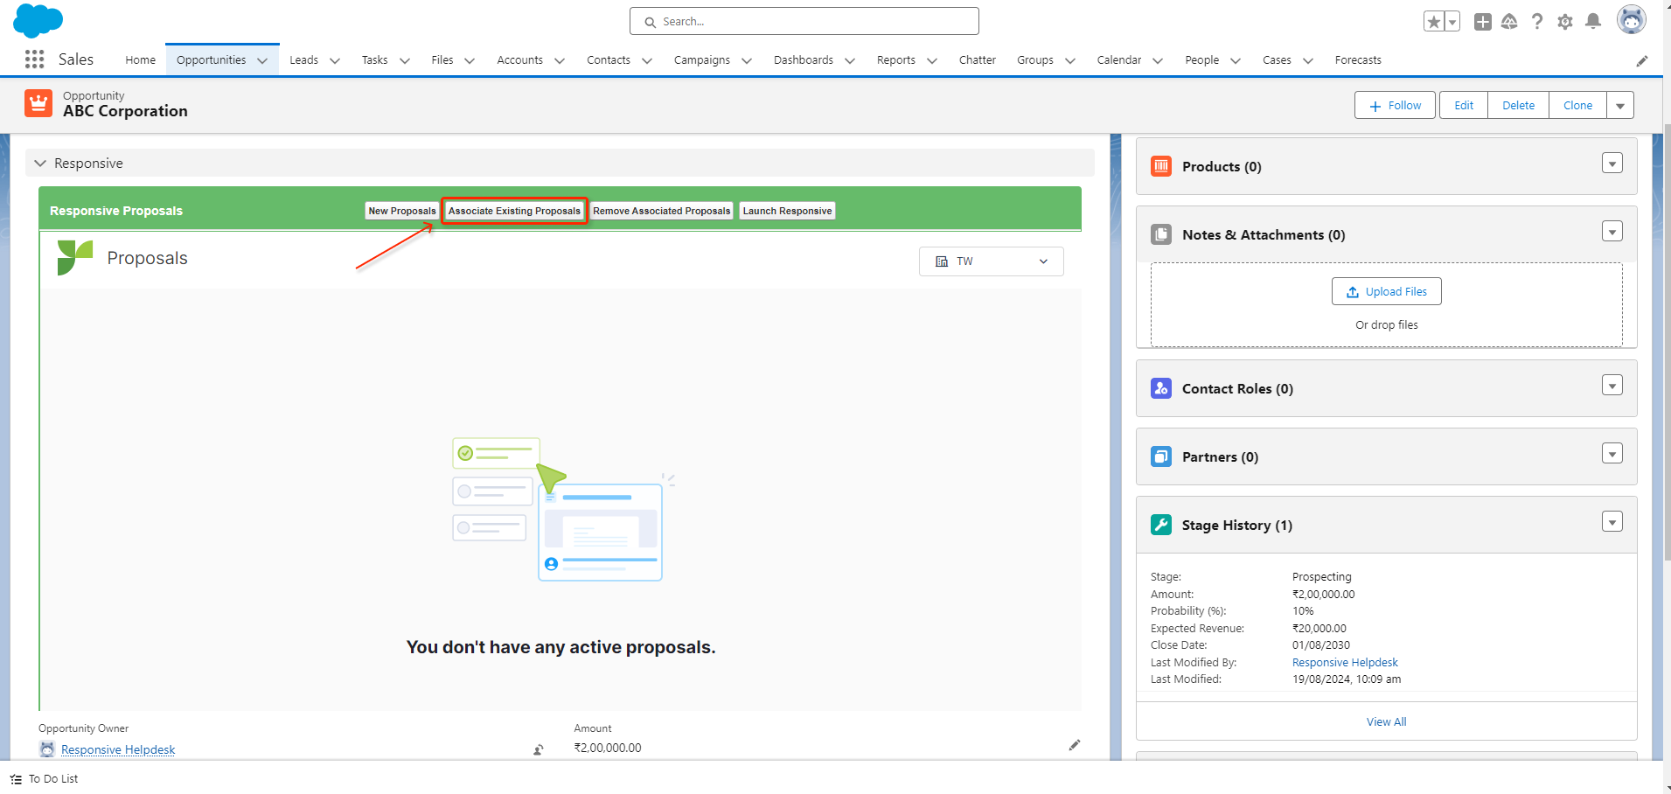Viewport: 1671px width, 794px height.
Task: Expand the Opportunities tab dropdown chevron
Action: [x=262, y=61]
